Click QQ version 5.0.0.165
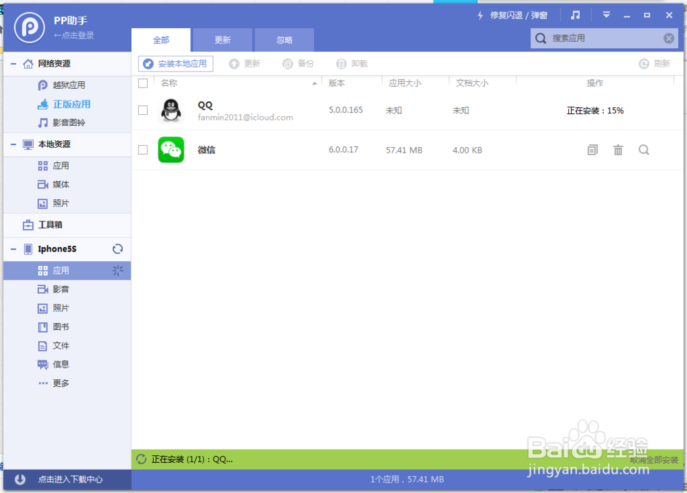This screenshot has height=493, width=687. (346, 110)
